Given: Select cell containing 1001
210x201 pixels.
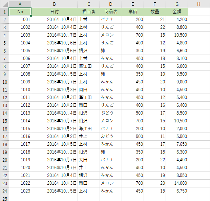Looking at the screenshot, I should point(20,20).
